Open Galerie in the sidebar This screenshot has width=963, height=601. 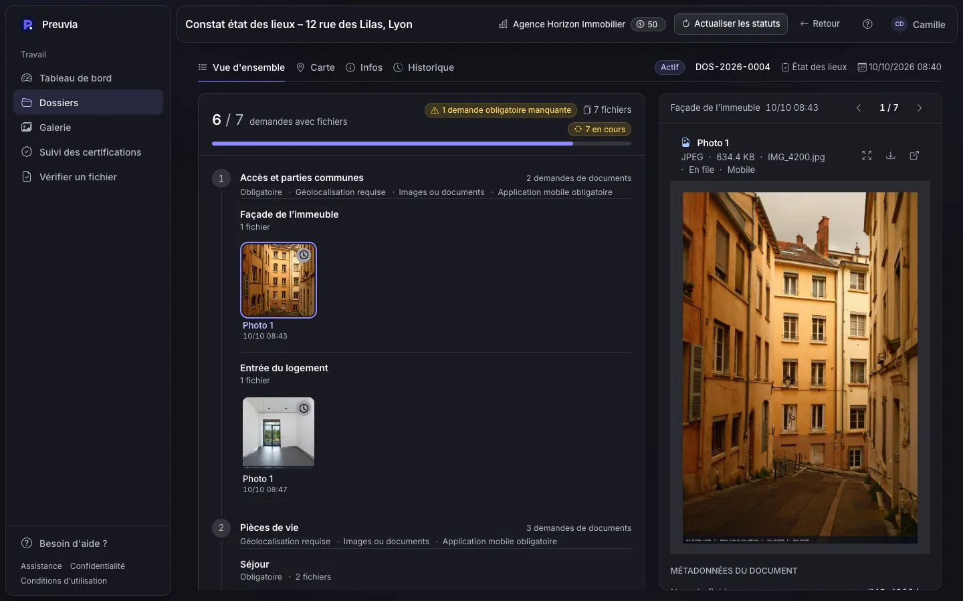pos(88,128)
